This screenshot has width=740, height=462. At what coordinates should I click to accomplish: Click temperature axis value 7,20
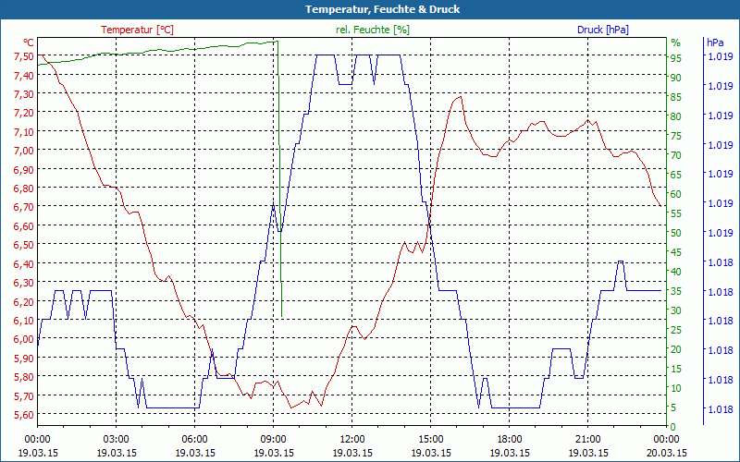[x=24, y=113]
